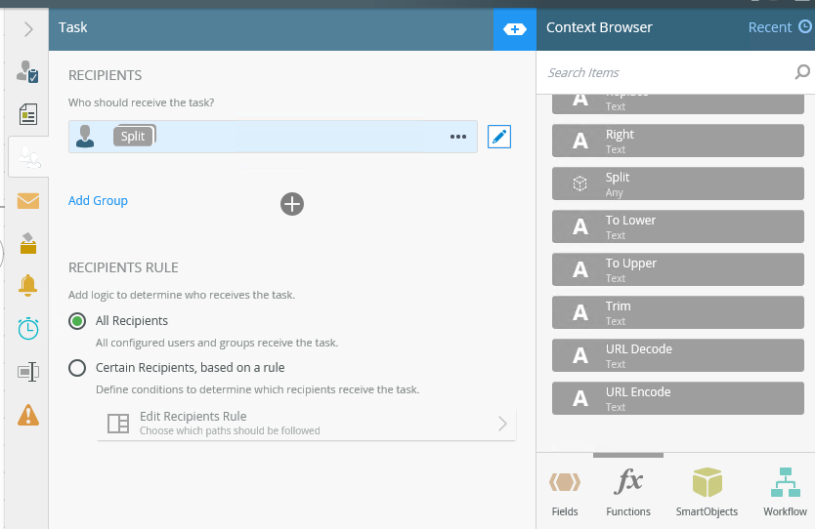Open the Deadline clock icon
The width and height of the screenshot is (815, 529).
tap(28, 329)
